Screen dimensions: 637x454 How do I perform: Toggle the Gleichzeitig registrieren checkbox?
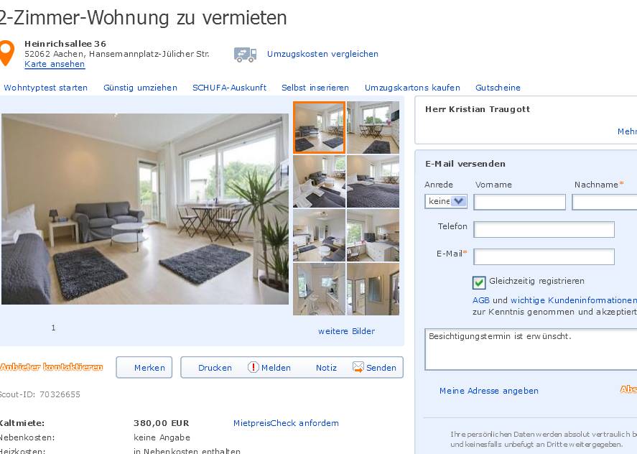[x=479, y=282]
